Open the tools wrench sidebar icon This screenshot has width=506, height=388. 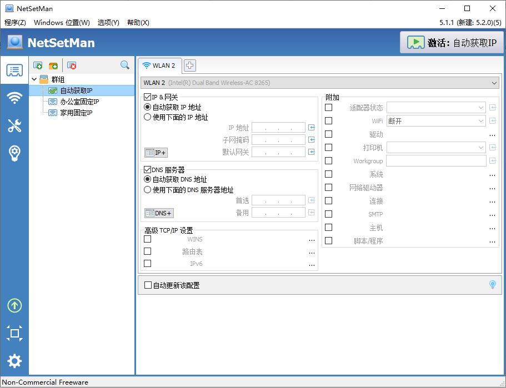point(14,126)
